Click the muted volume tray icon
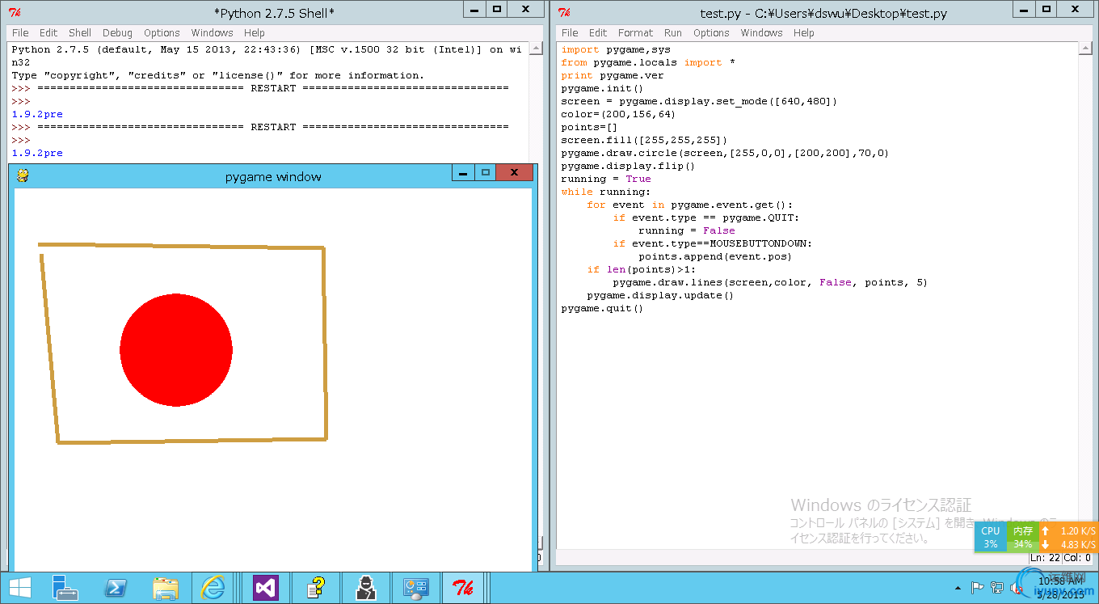1099x604 pixels. [x=1015, y=588]
